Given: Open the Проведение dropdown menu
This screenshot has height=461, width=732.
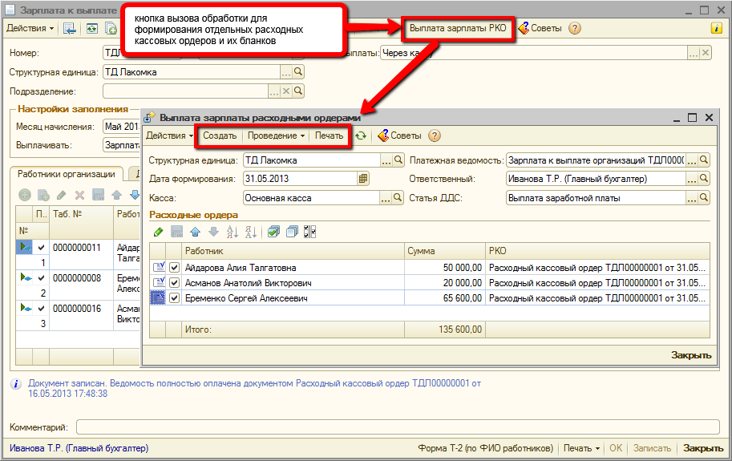Looking at the screenshot, I should [275, 136].
